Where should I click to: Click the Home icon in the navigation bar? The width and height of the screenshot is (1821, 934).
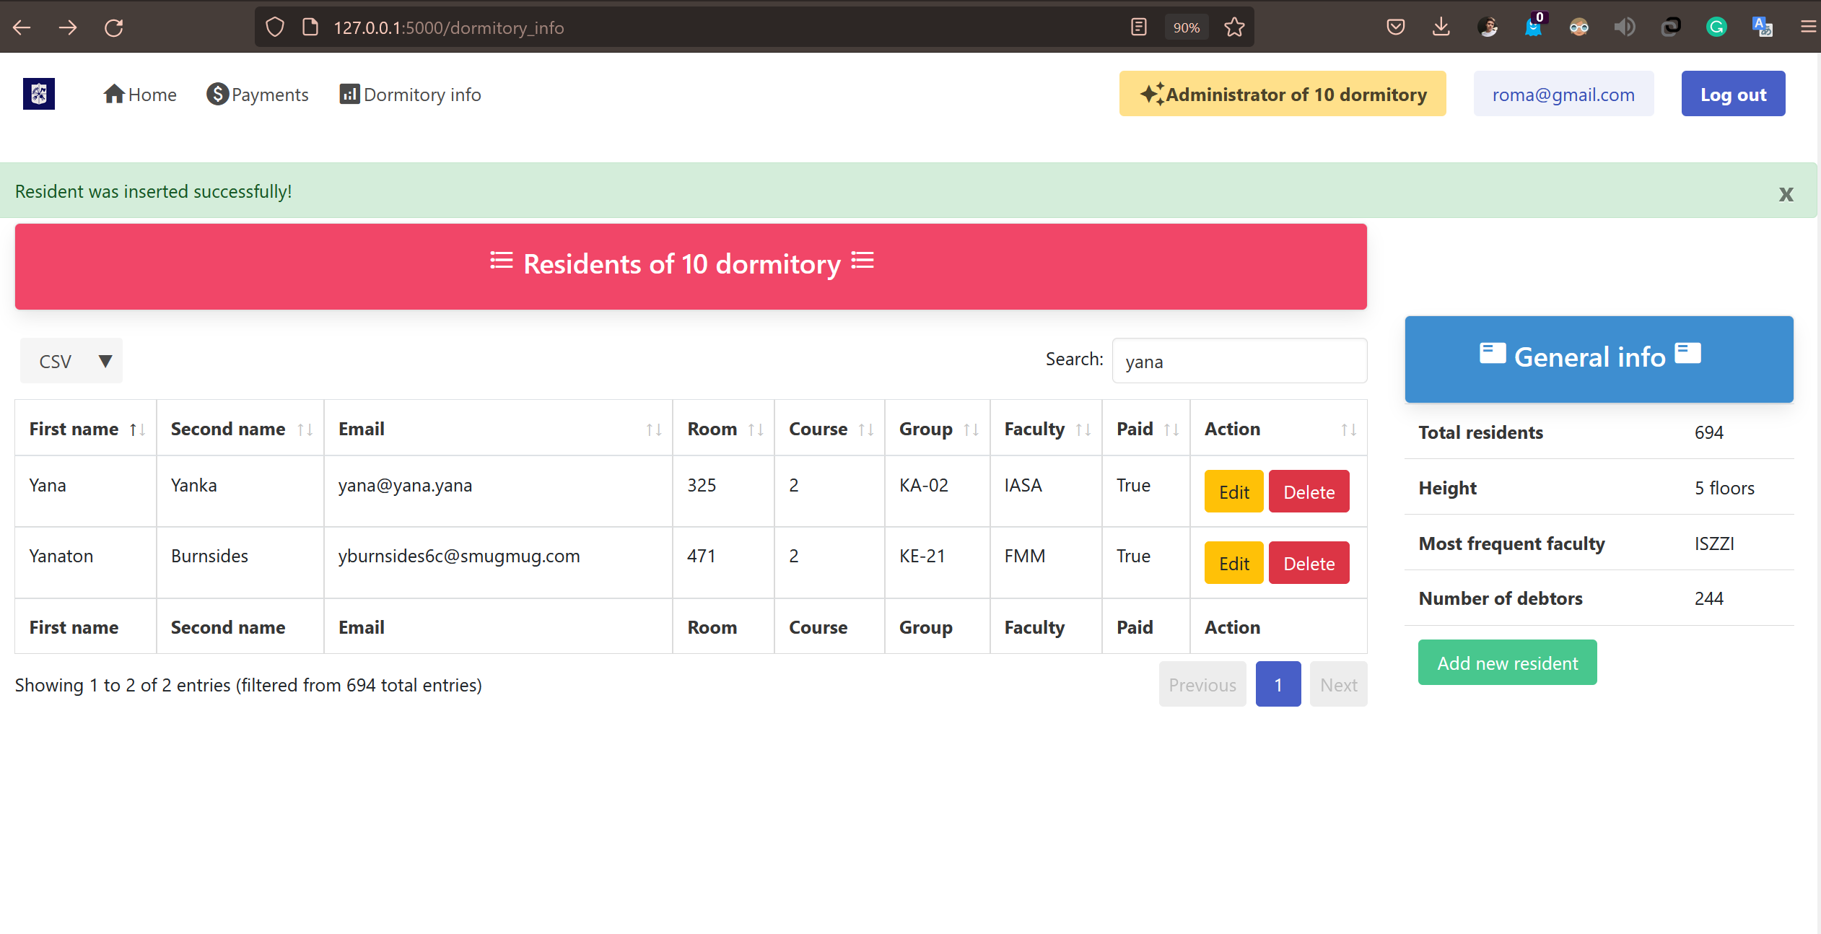[x=113, y=94]
